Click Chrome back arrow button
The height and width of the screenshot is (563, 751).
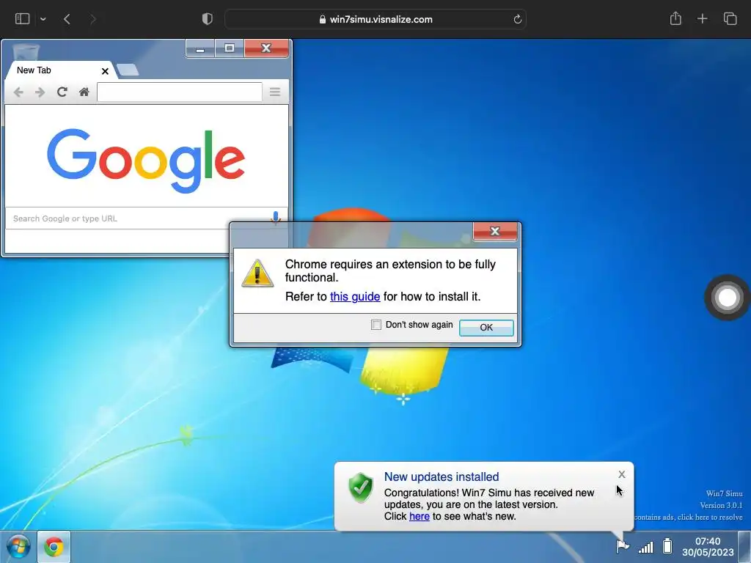(x=18, y=92)
